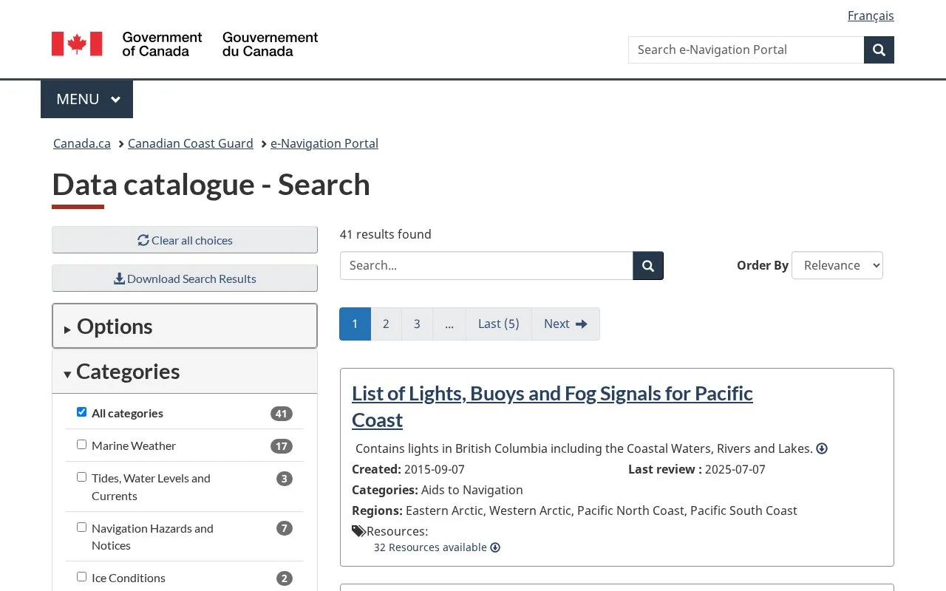Open e-Navigation Portal breadcrumb link

click(324, 143)
